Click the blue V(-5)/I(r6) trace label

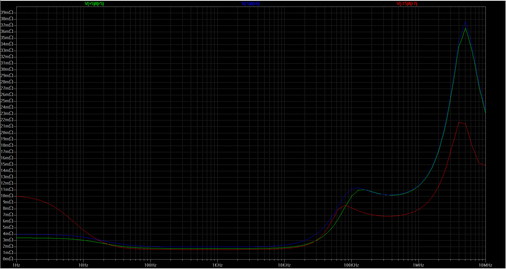(250, 4)
